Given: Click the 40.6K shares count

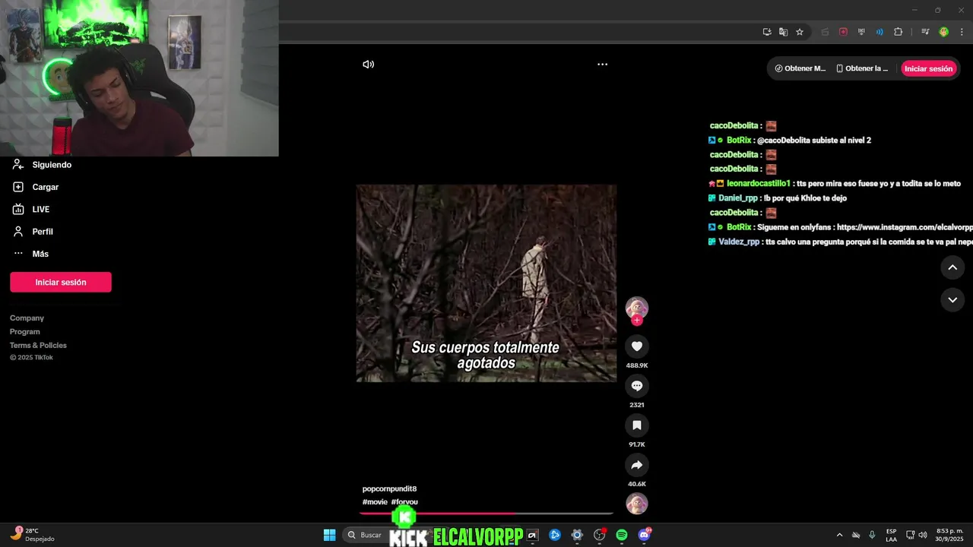Looking at the screenshot, I should point(637,484).
